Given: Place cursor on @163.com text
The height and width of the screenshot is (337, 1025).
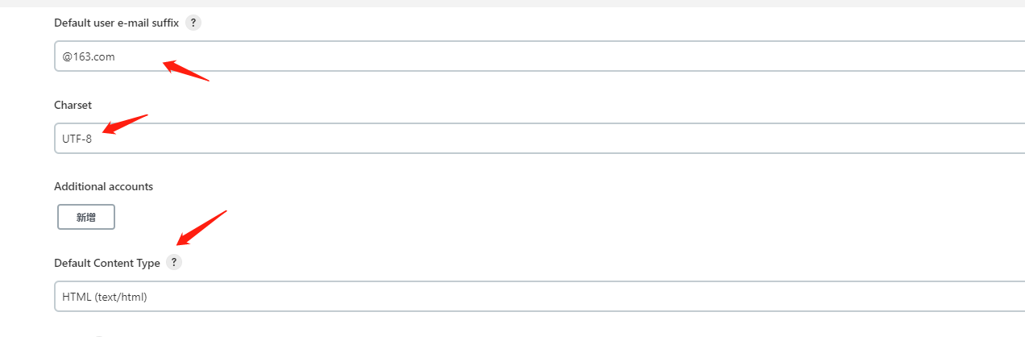Looking at the screenshot, I should [x=89, y=56].
